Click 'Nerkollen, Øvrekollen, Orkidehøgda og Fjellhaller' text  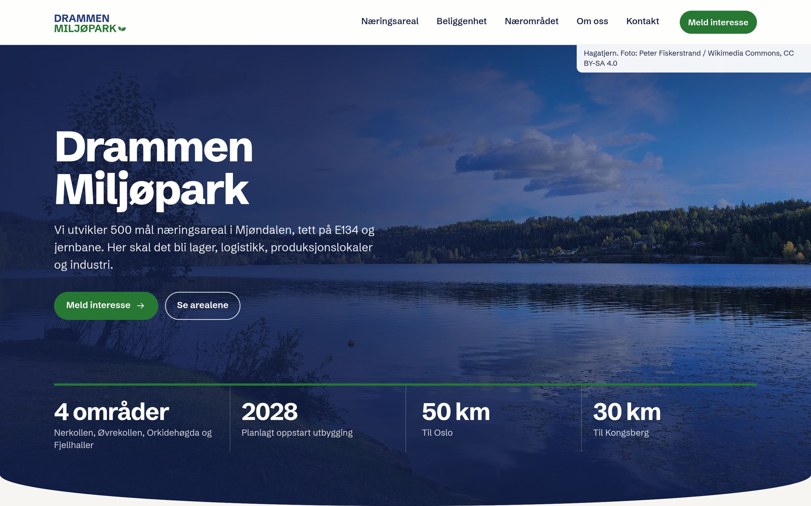133,439
